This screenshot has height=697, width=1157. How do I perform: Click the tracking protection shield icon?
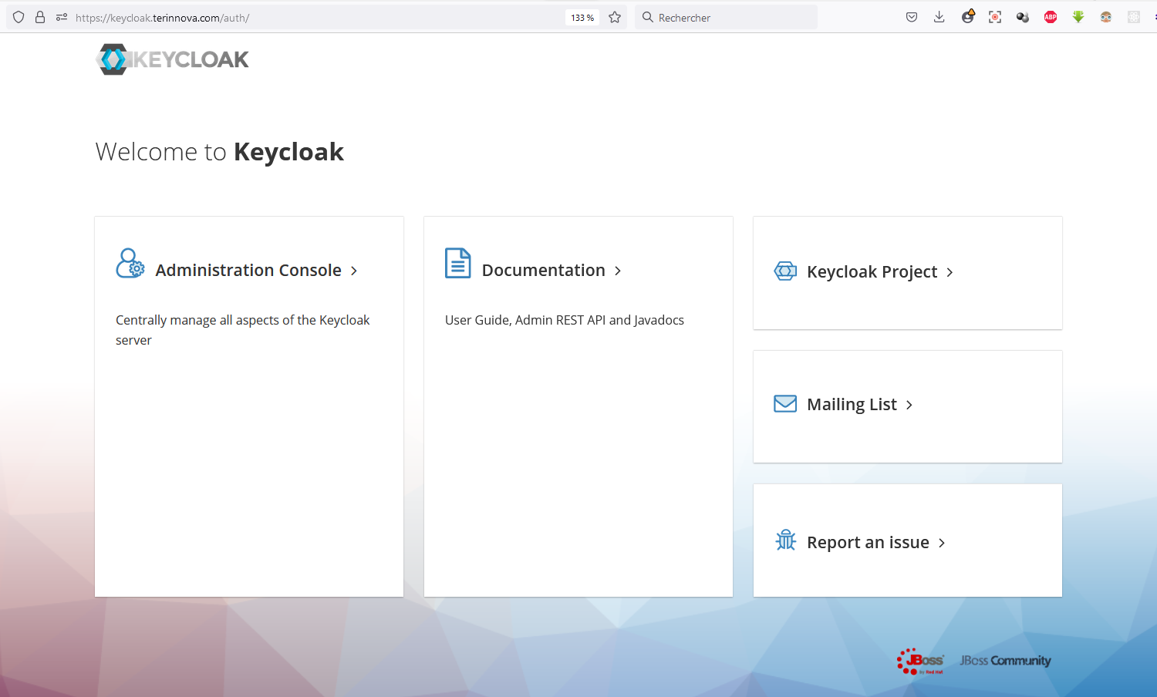tap(19, 17)
